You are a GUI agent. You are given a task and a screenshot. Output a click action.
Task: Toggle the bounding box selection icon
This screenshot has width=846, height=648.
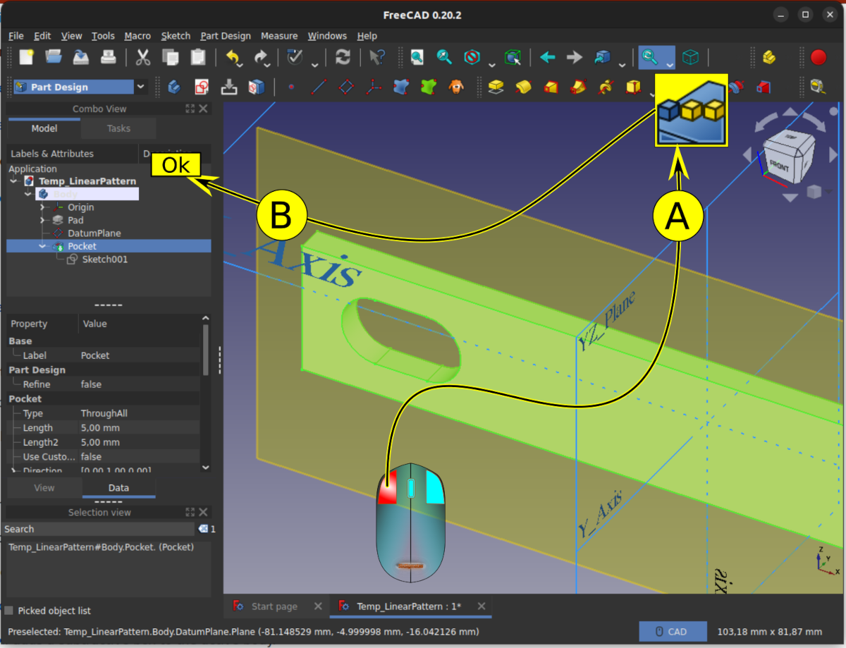513,57
